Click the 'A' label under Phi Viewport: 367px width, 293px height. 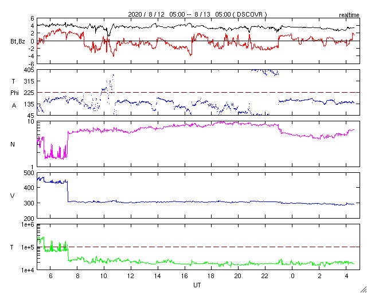click(14, 106)
